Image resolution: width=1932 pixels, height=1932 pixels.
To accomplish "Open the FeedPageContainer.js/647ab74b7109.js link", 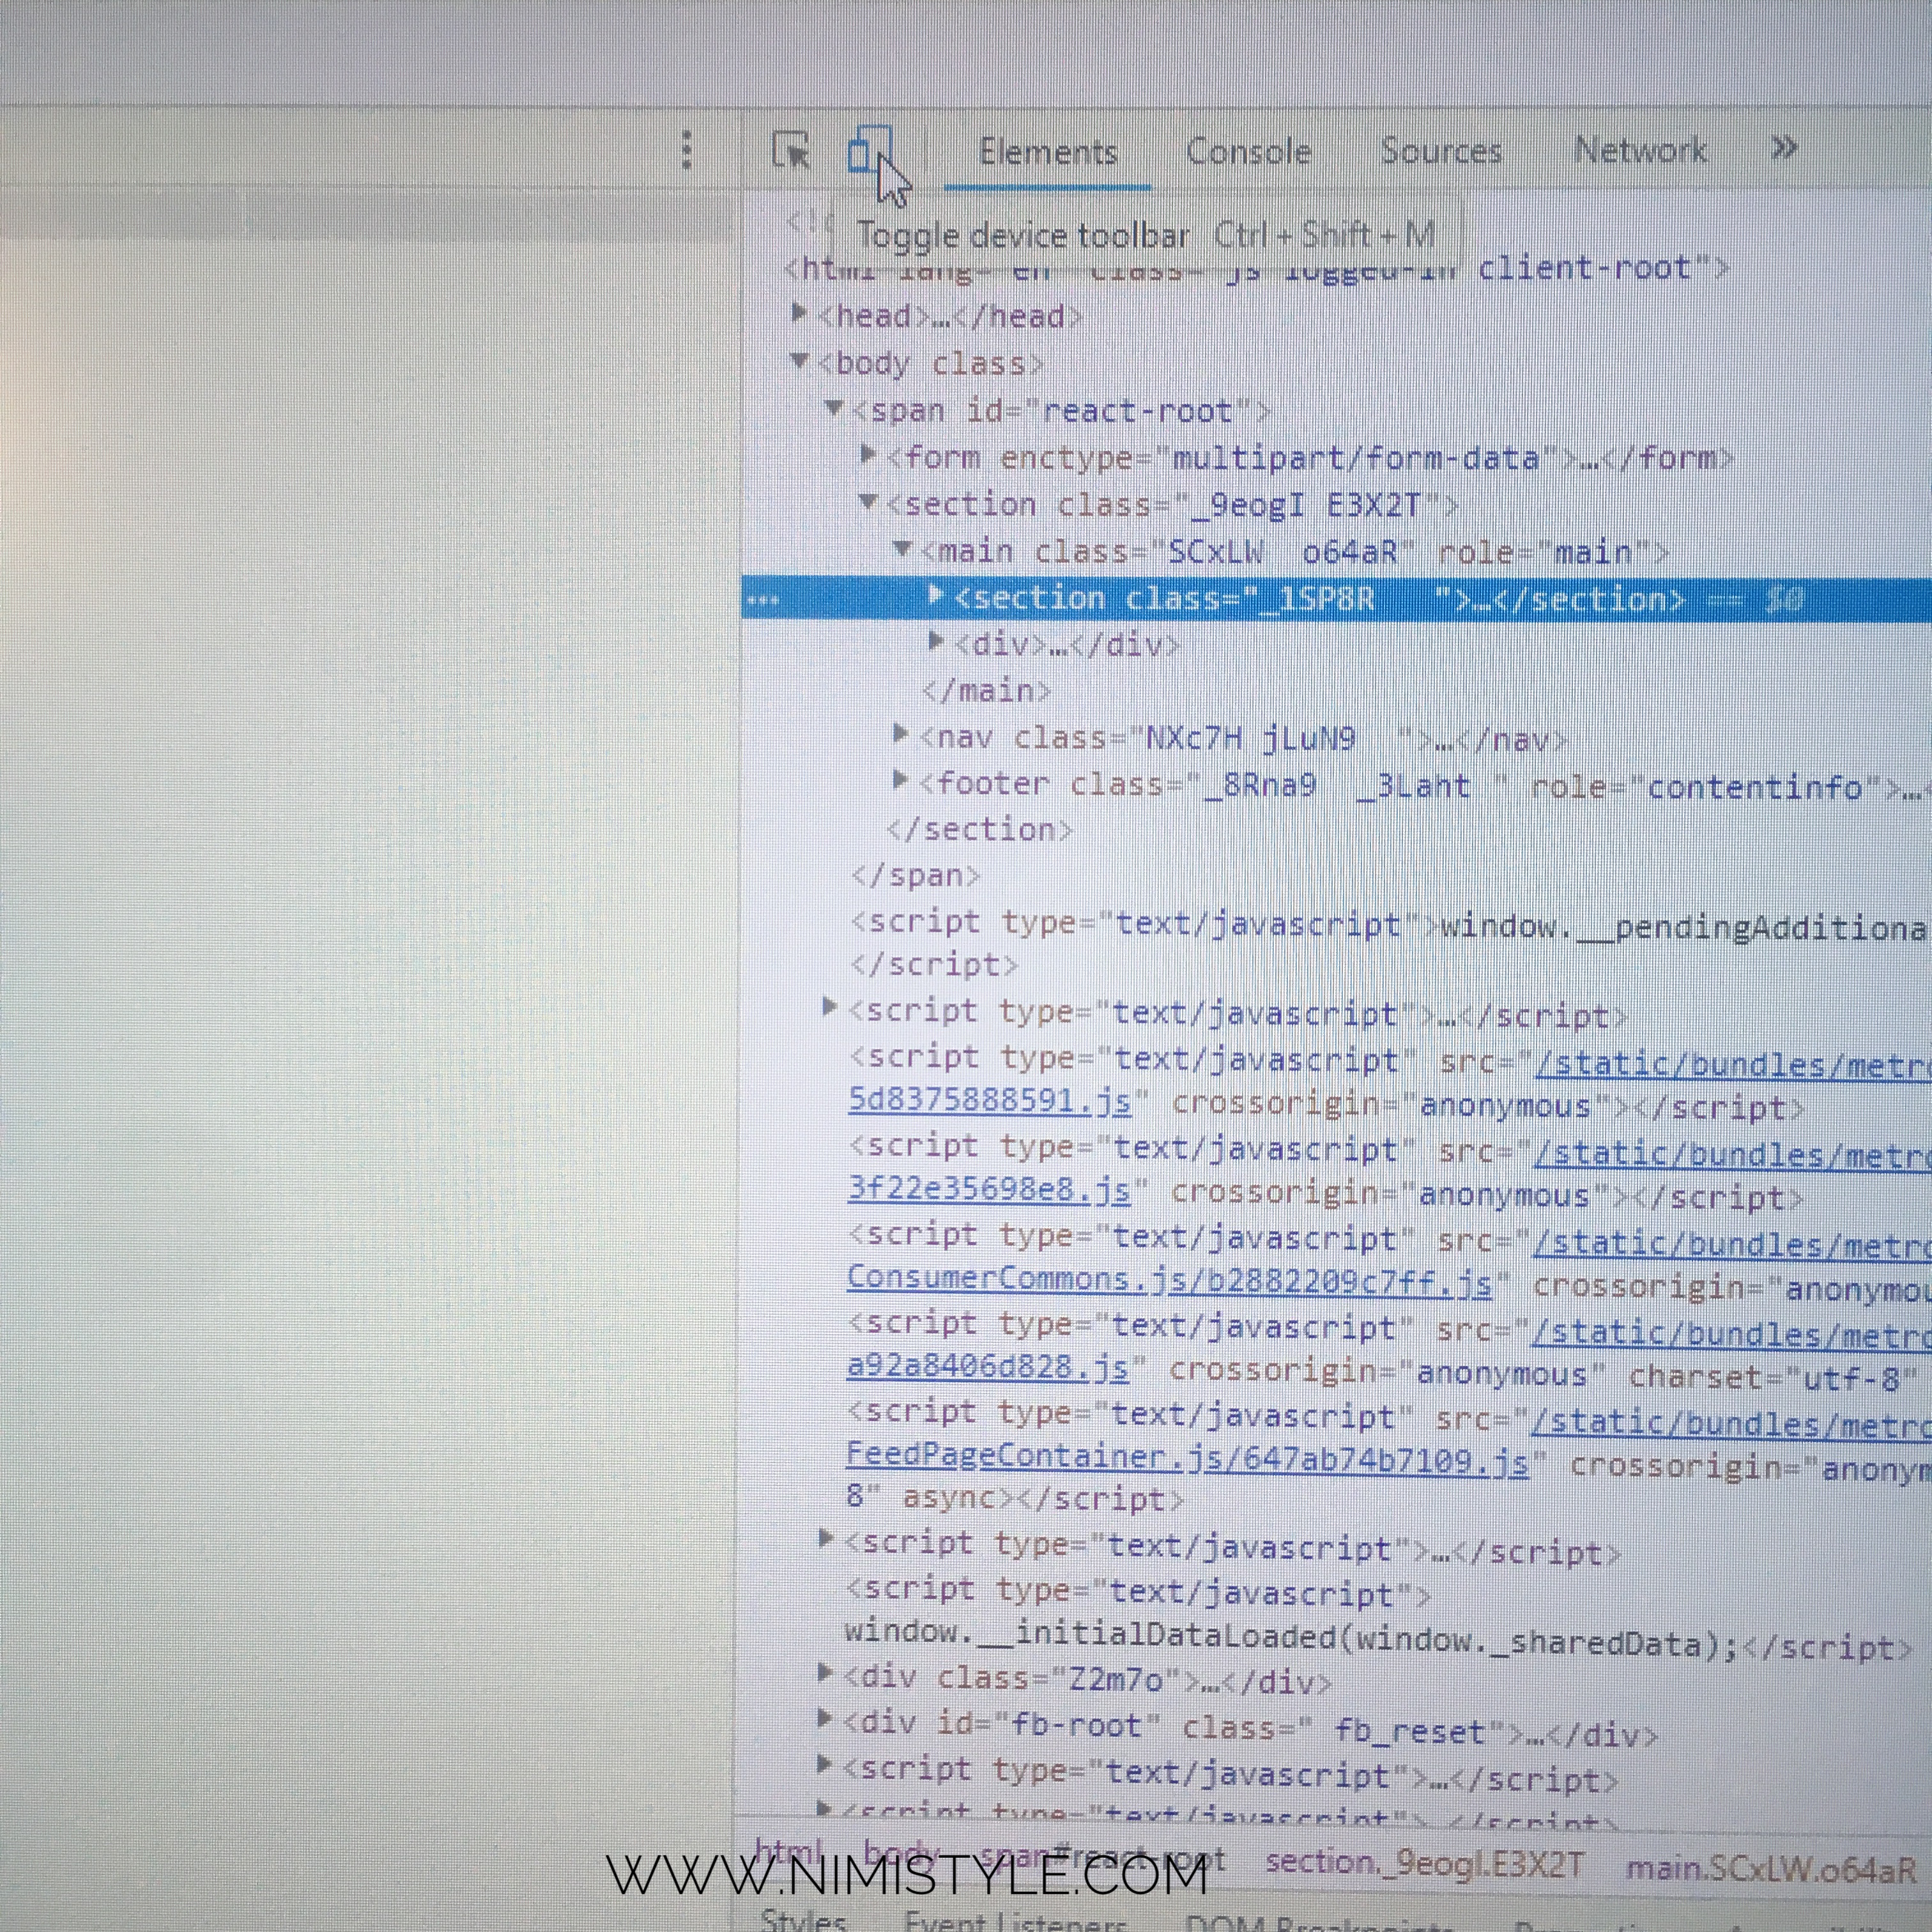I will [x=1187, y=1459].
